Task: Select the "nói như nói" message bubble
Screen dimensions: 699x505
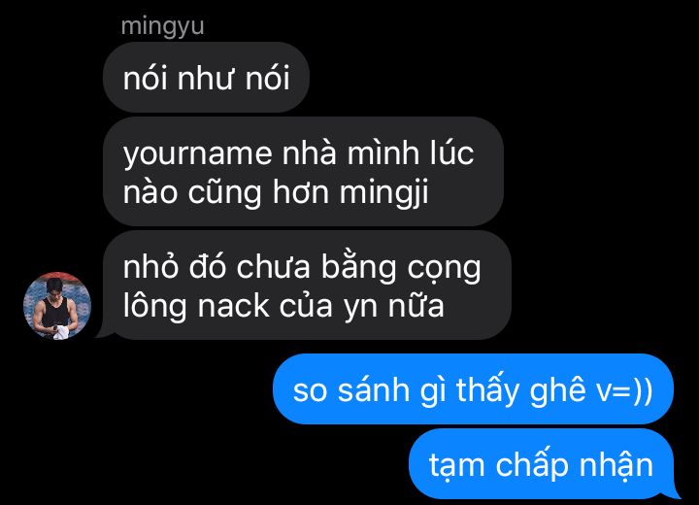Action: click(207, 77)
